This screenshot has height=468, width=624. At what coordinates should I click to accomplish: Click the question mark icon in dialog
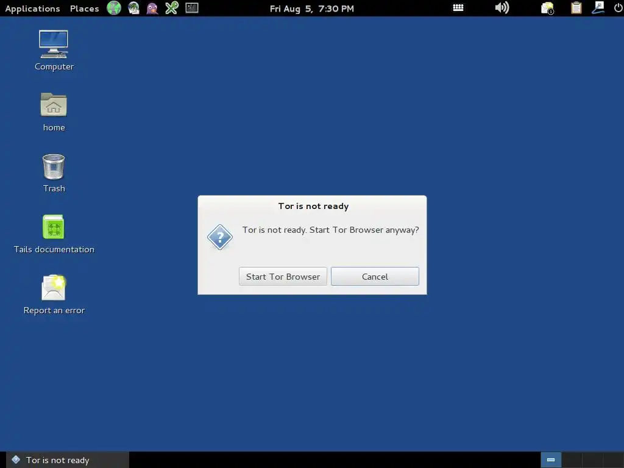[219, 237]
